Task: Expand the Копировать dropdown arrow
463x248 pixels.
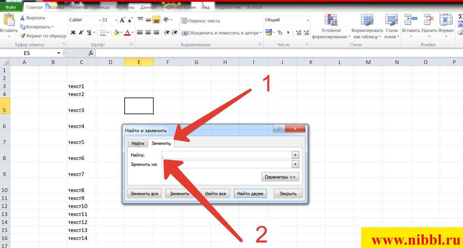Action: (x=52, y=27)
